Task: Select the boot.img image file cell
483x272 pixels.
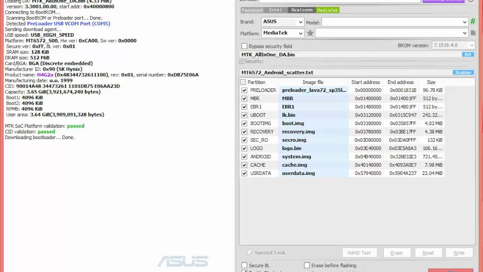Action: pos(314,124)
